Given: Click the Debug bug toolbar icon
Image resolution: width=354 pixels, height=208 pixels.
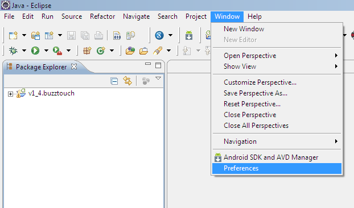Looking at the screenshot, I should pos(13,51).
